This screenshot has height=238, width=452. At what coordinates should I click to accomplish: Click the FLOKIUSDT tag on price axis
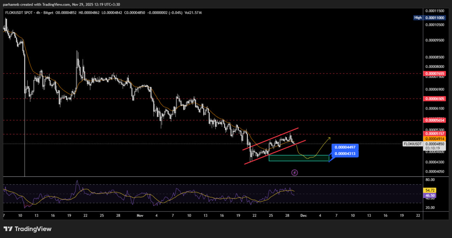[412, 144]
